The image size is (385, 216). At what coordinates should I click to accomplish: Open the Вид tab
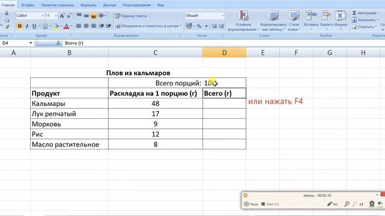(161, 5)
